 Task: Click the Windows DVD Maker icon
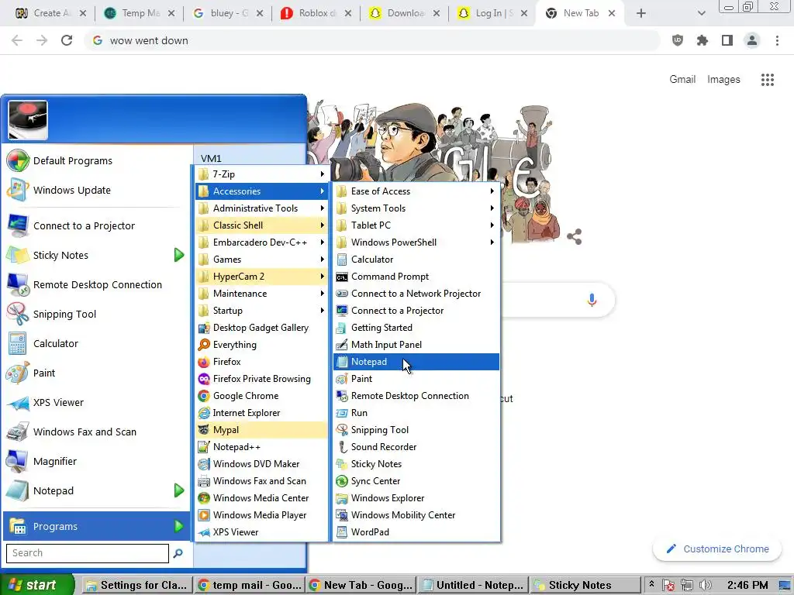[204, 464]
